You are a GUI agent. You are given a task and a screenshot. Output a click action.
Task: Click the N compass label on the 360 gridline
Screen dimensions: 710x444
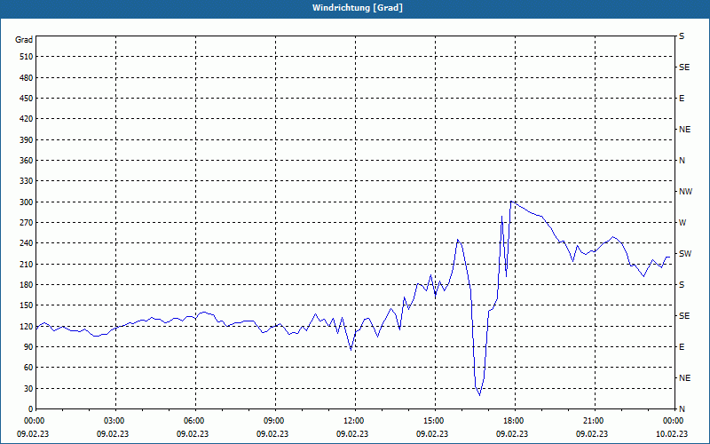[682, 161]
